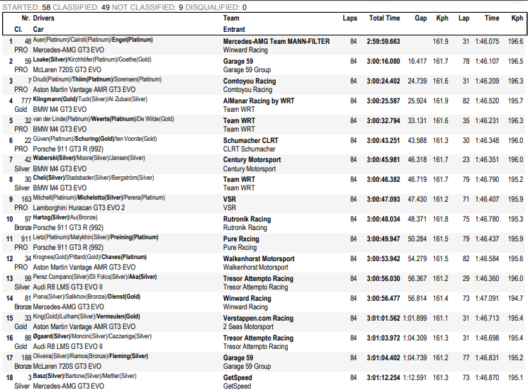Click the 'Nr.' column header
The height and width of the screenshot is (390, 528).
[x=26, y=18]
